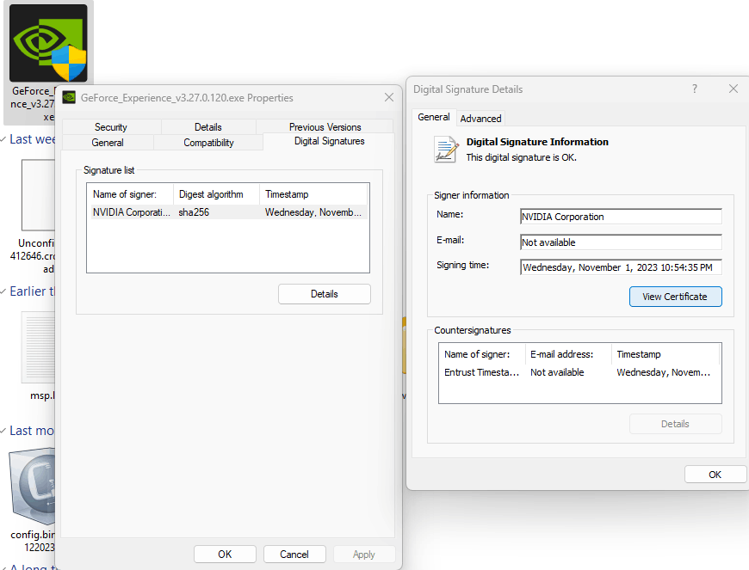Click countersignature Not available e-mail cell
This screenshot has height=570, width=749.
coord(557,372)
